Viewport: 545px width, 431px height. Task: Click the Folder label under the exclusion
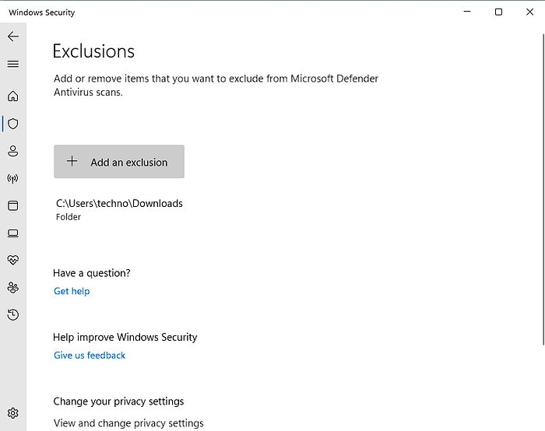(x=69, y=217)
